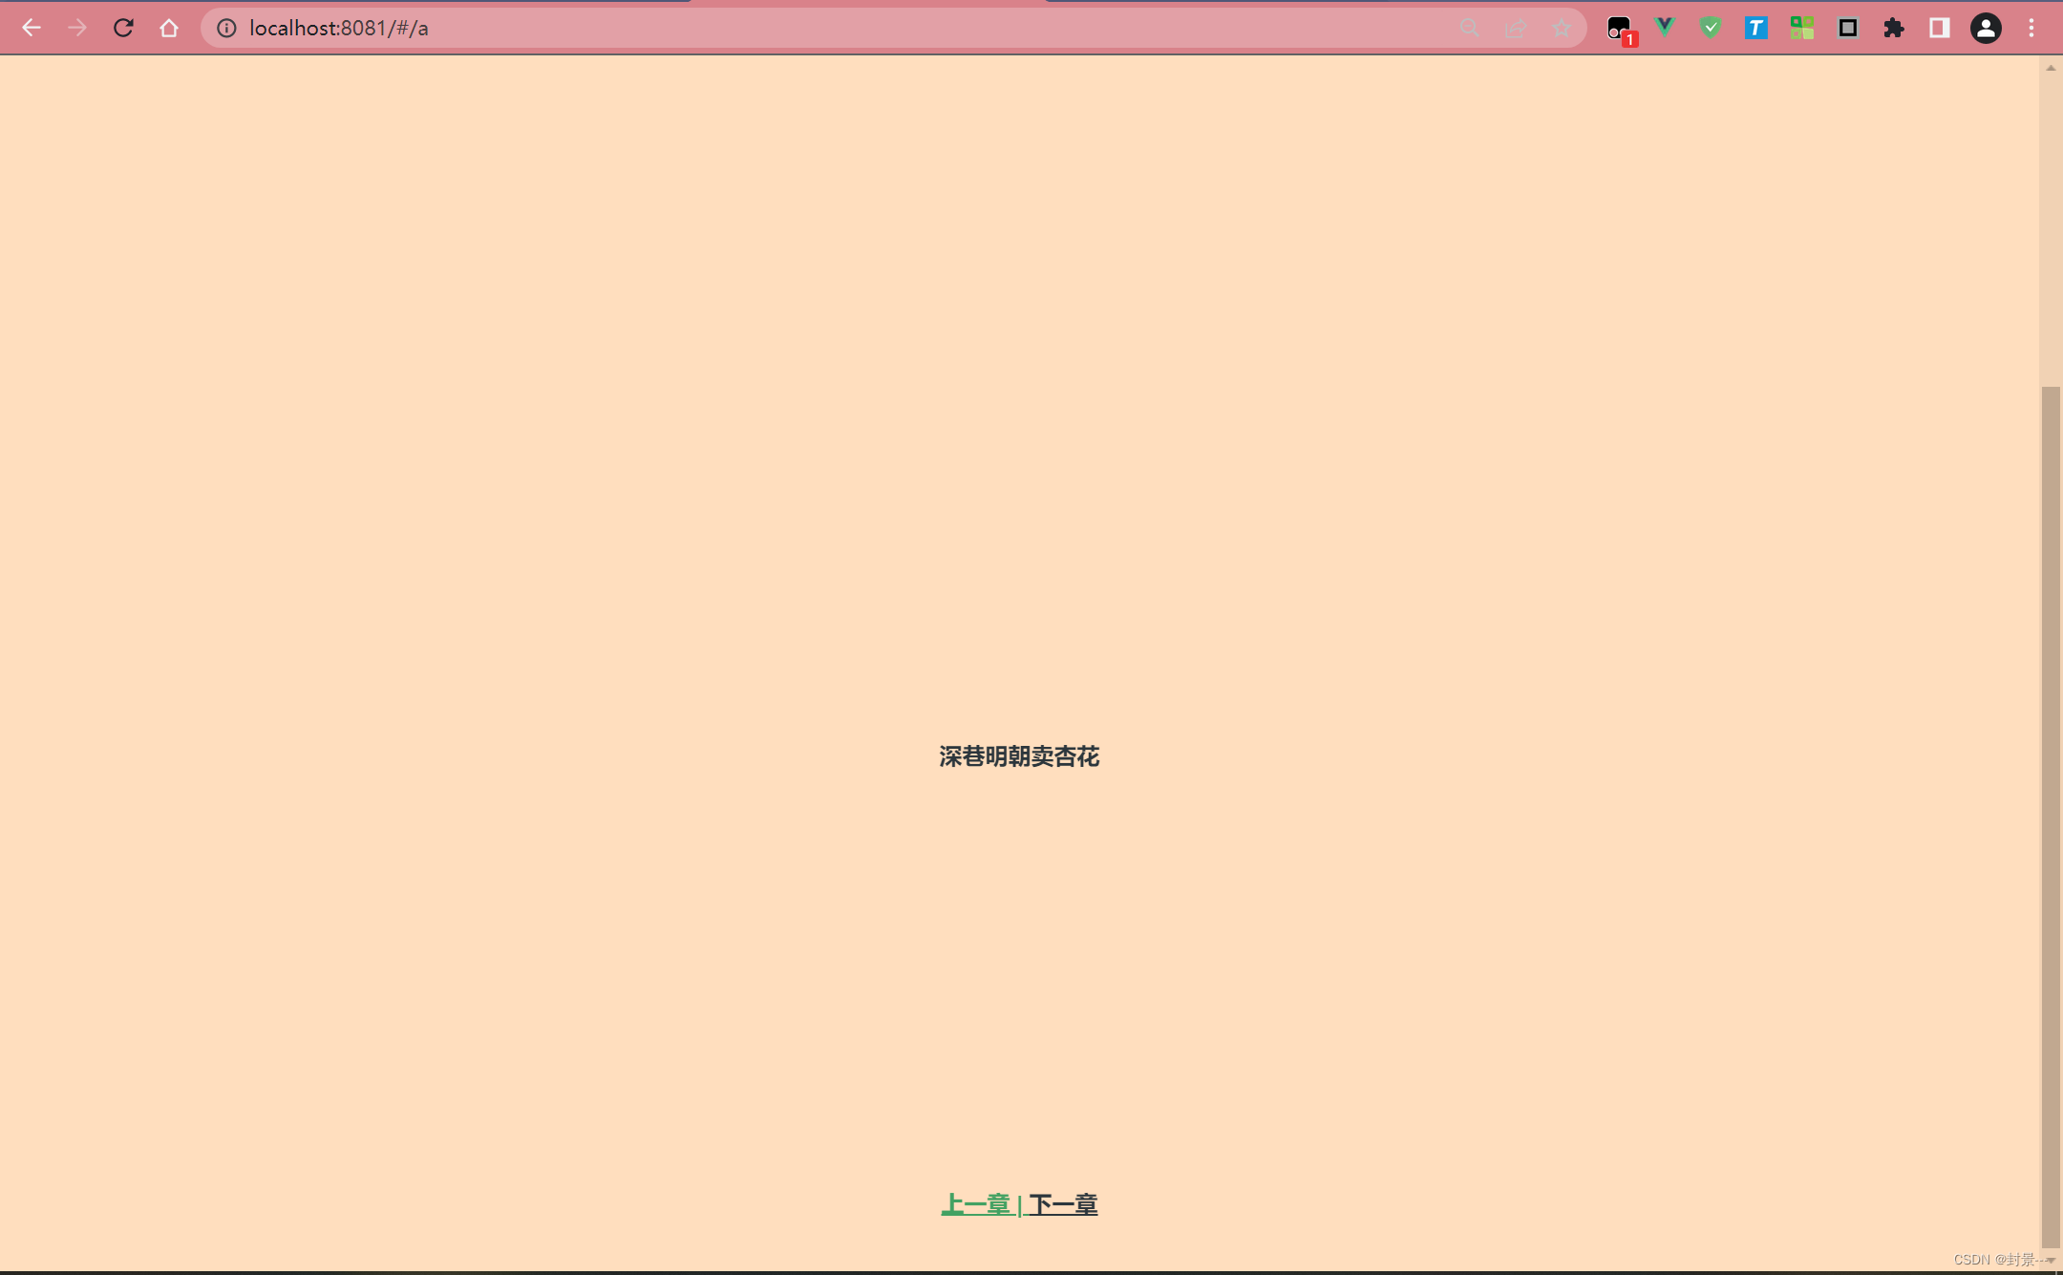Click the Tampermonkey icon with badge
2063x1275 pixels.
[1619, 29]
